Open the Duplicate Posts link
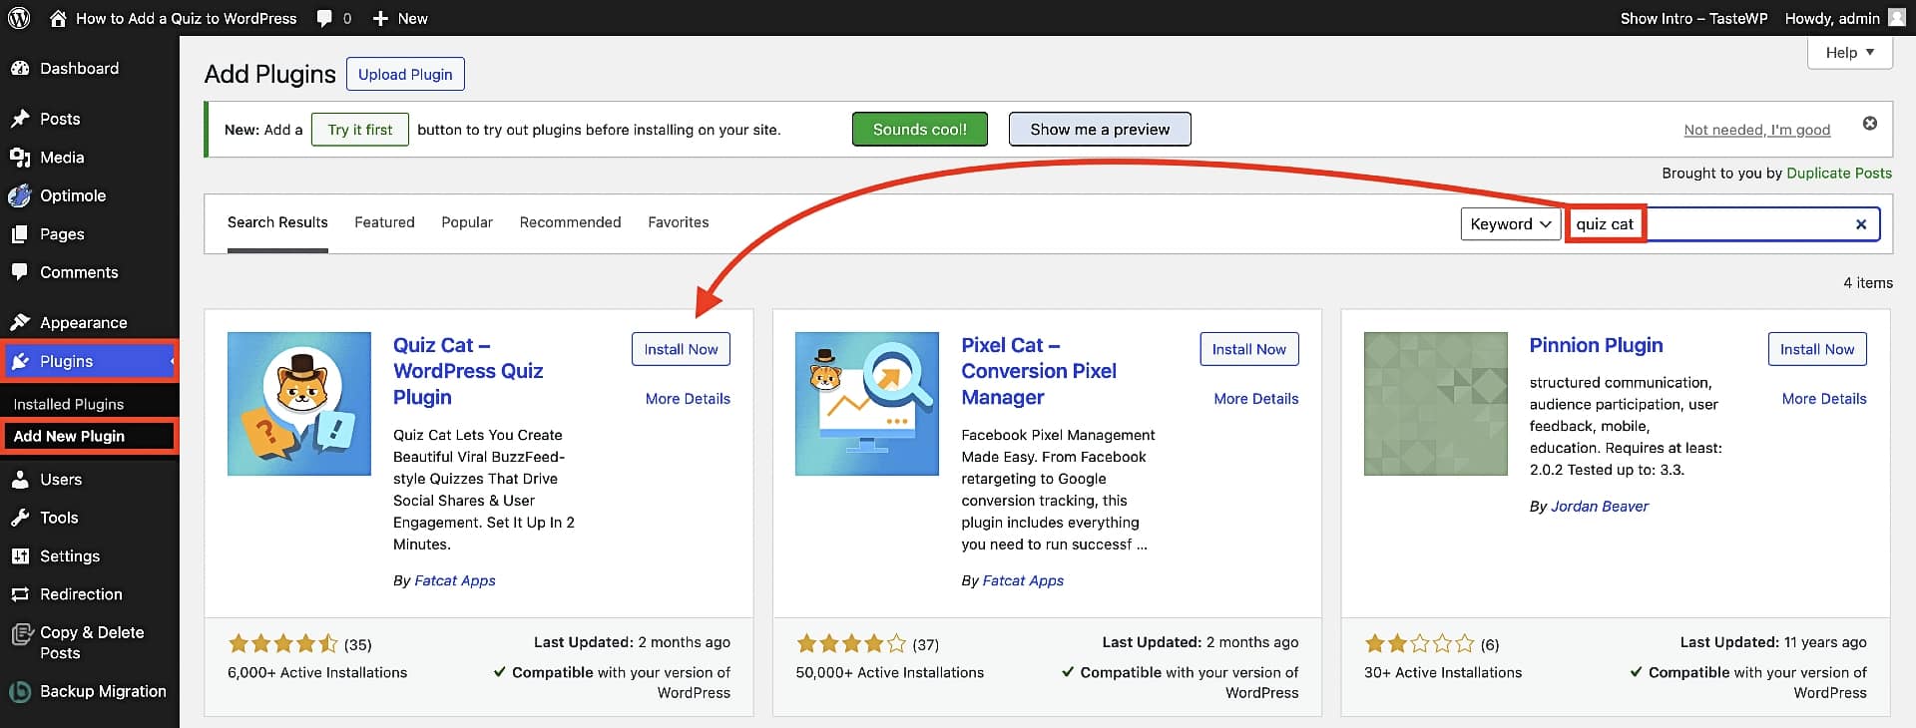Image resolution: width=1916 pixels, height=728 pixels. [1839, 173]
